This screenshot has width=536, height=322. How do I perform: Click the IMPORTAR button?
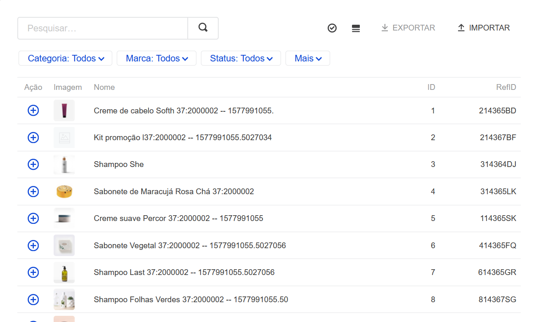pos(484,28)
